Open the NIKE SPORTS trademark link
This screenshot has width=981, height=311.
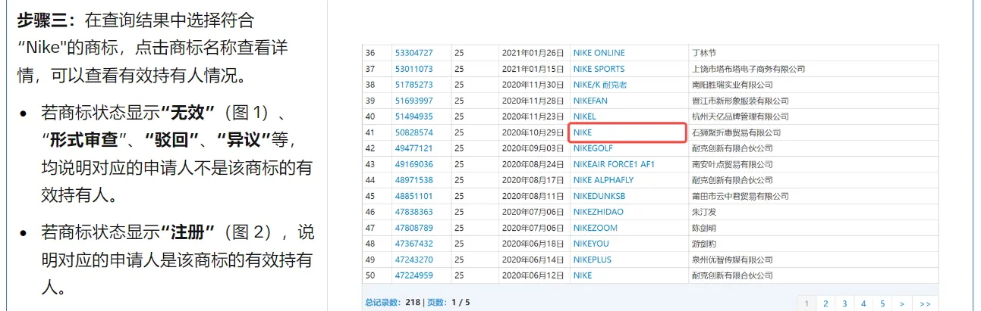point(599,69)
